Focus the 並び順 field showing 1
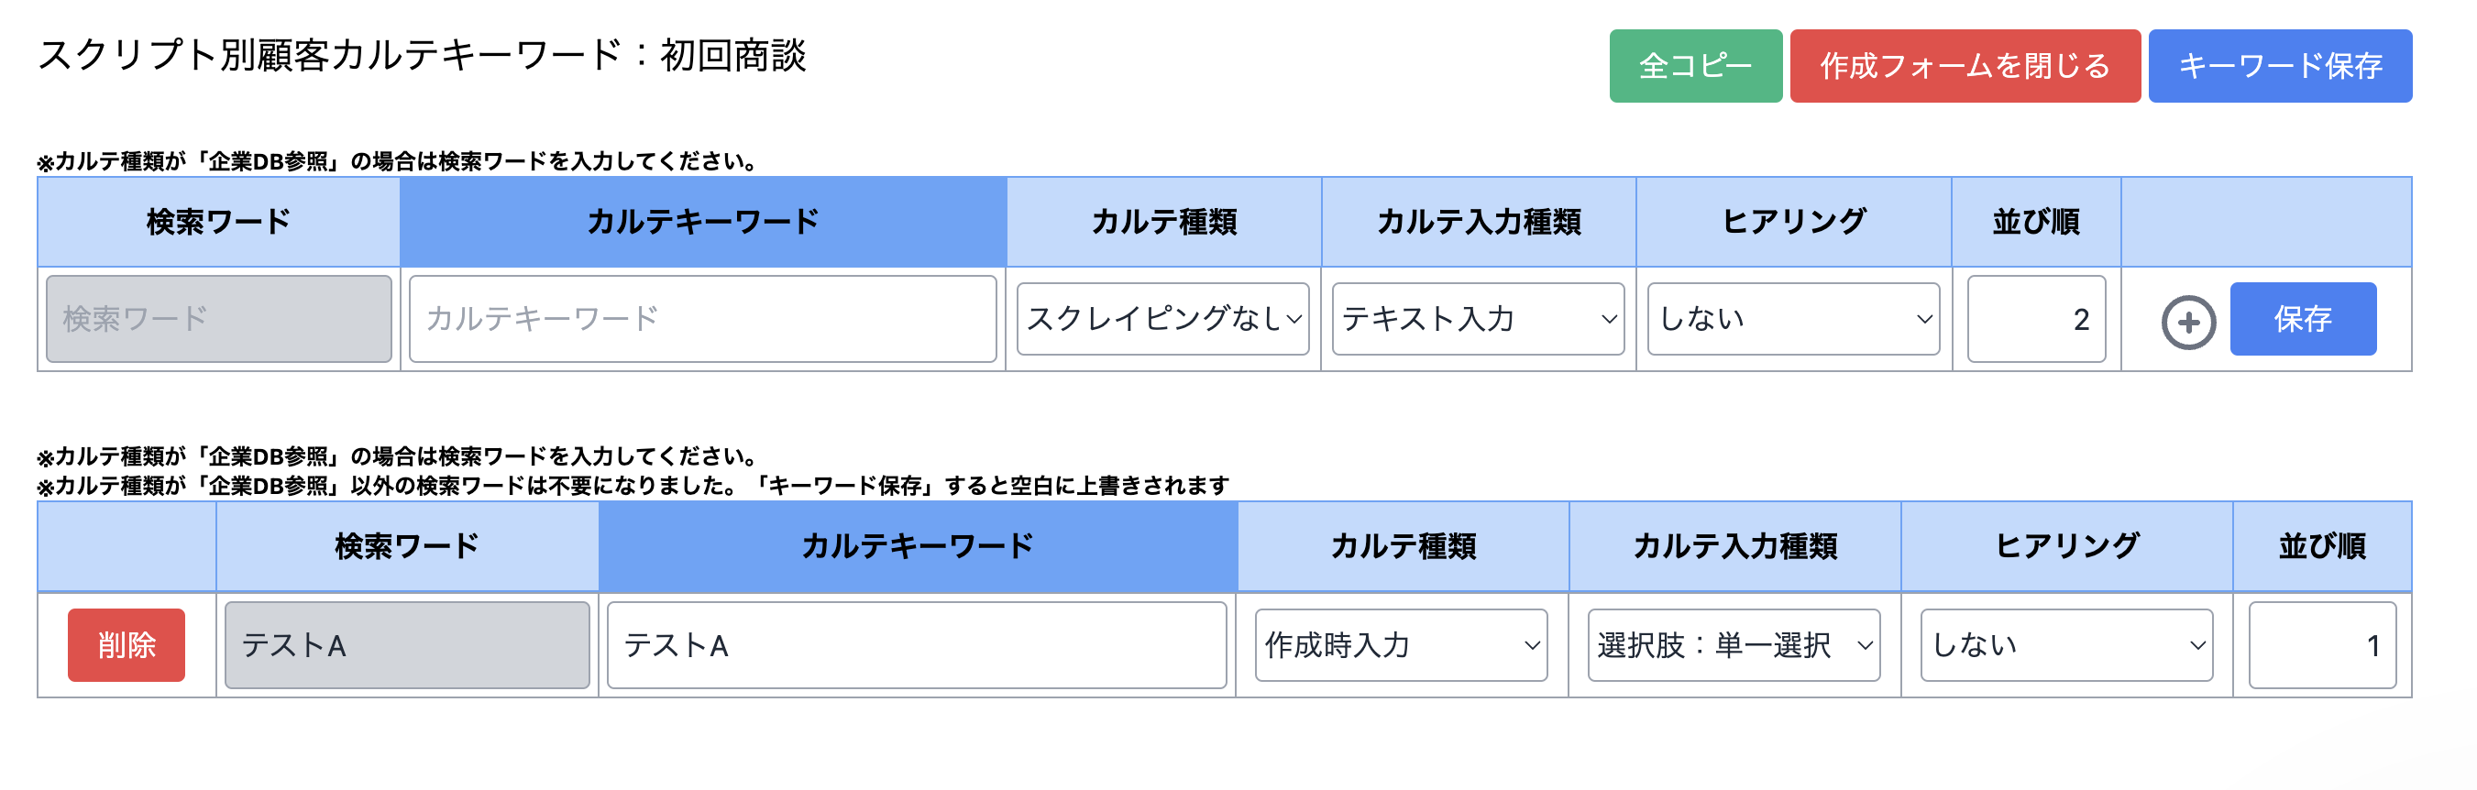The image size is (2477, 790). [2321, 645]
